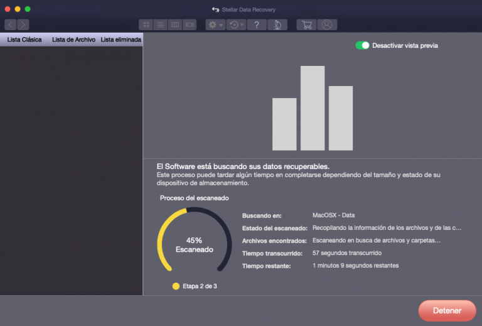Expand the gear settings dropdown
Viewport: 482px width, 326px height.
click(x=215, y=24)
